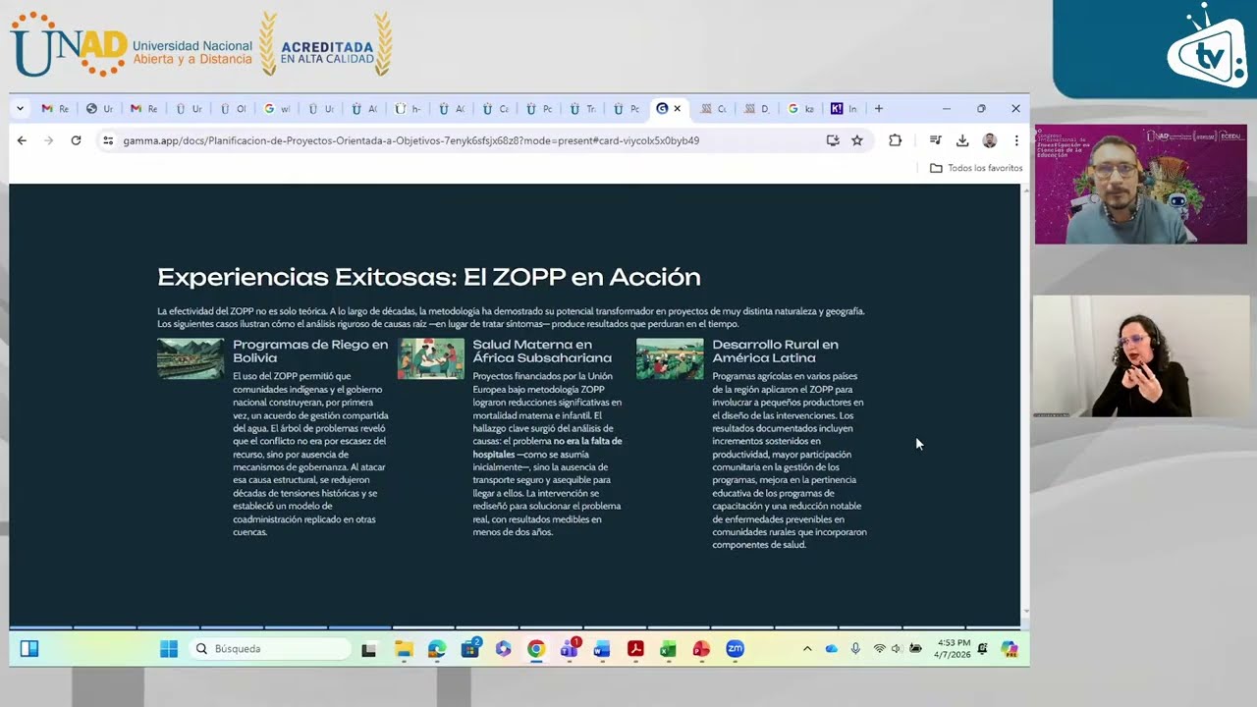The width and height of the screenshot is (1257, 707).
Task: Open volume speaker tray icon
Action: 897,649
